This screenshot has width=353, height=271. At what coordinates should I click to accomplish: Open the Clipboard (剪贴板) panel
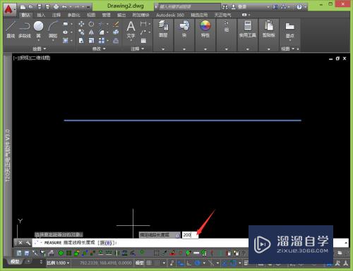point(268,29)
